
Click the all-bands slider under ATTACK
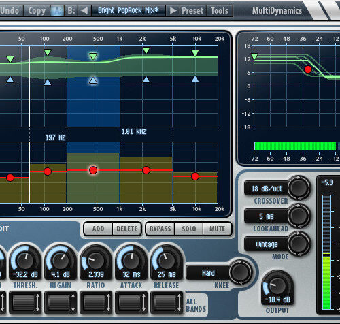[x=131, y=303]
